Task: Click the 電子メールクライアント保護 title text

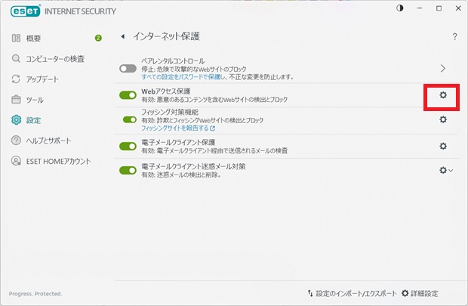Action: pos(178,142)
